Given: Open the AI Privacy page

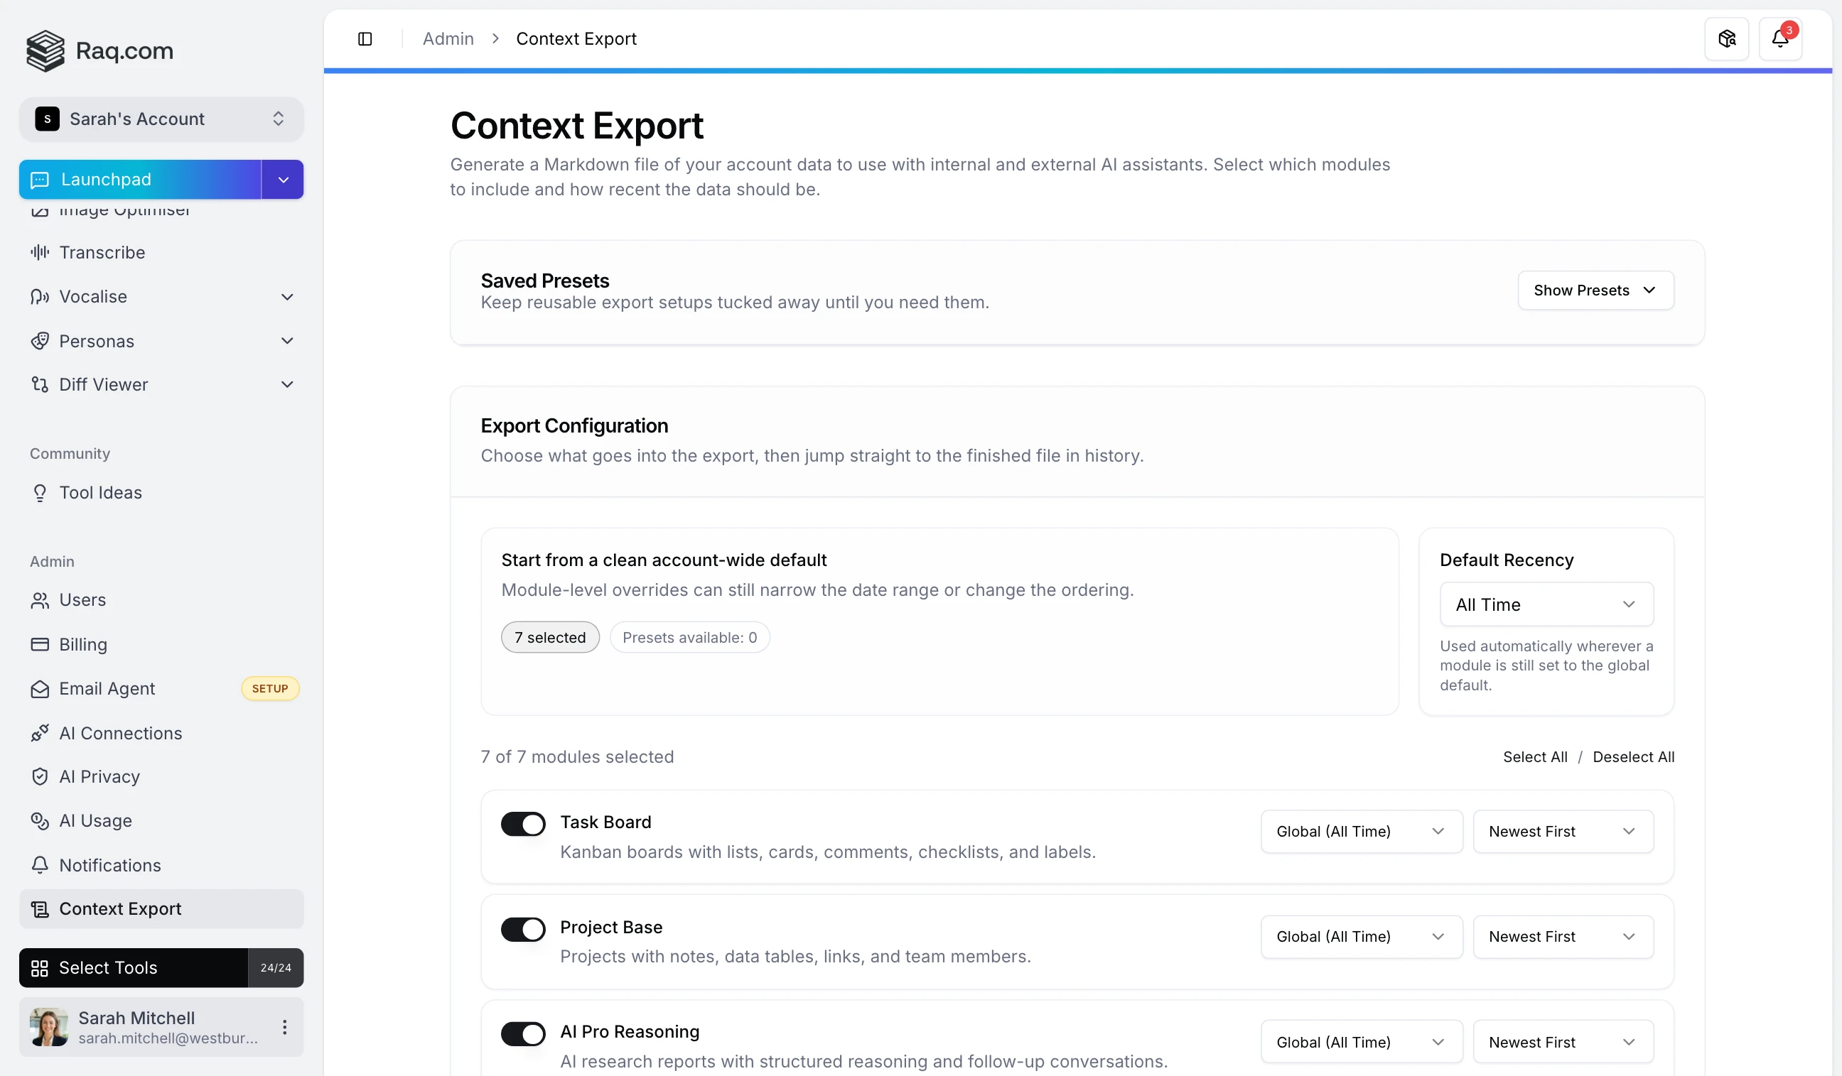Looking at the screenshot, I should 99,776.
